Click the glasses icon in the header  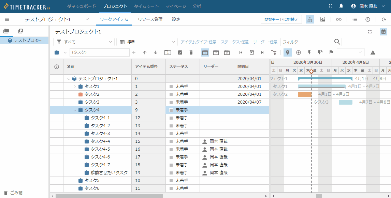coord(338,19)
